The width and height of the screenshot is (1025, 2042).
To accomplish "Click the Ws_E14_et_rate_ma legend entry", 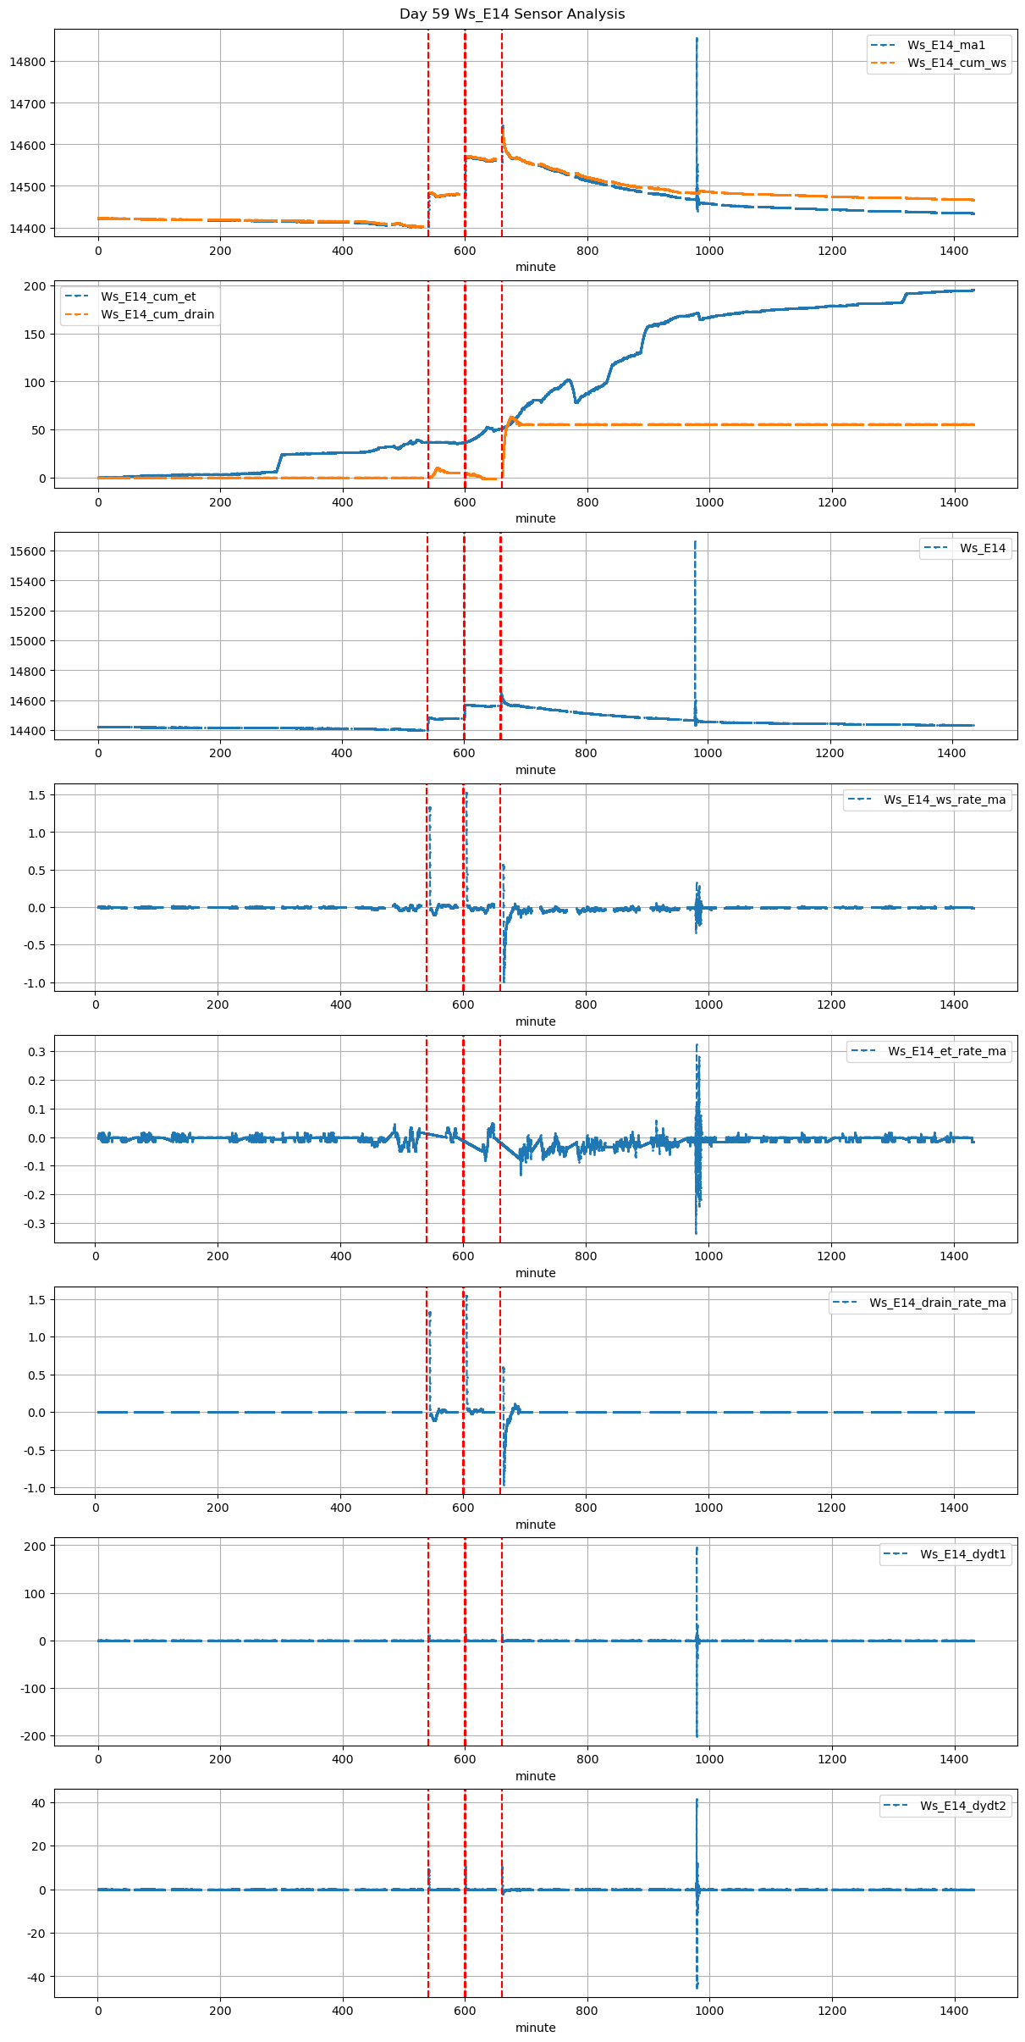I will tap(946, 1051).
